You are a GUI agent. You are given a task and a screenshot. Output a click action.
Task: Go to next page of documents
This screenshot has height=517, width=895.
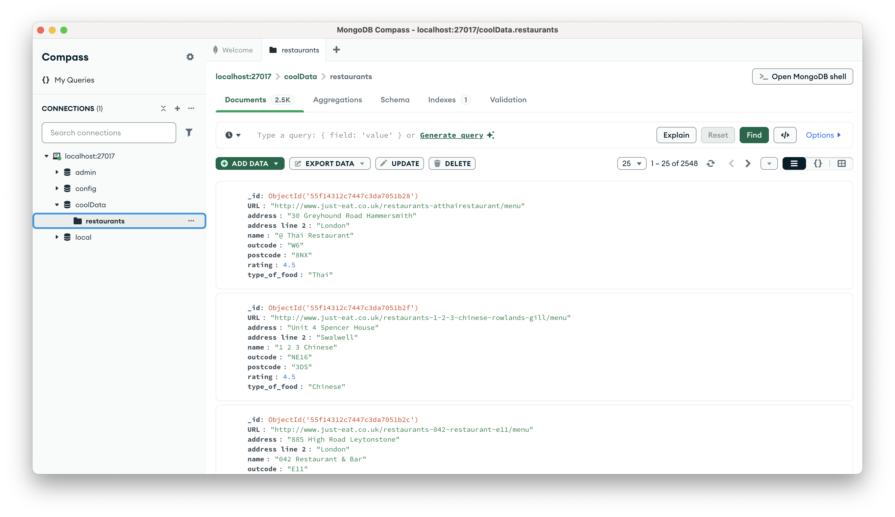(x=748, y=163)
